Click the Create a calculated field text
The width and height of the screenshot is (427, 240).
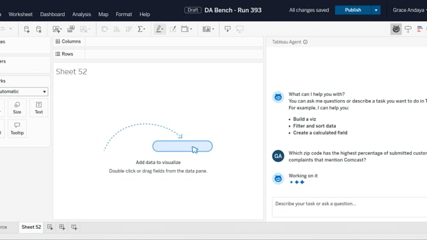pyautogui.click(x=320, y=133)
